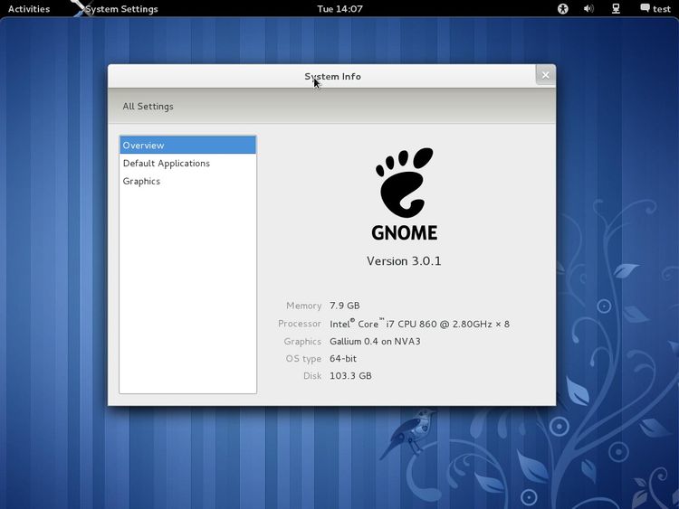Image resolution: width=679 pixels, height=509 pixels.
Task: Click the chat bubble status icon
Action: pos(644,9)
